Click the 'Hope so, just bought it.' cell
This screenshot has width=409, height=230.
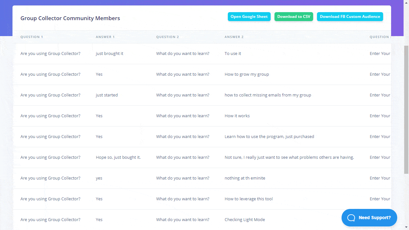click(x=118, y=157)
